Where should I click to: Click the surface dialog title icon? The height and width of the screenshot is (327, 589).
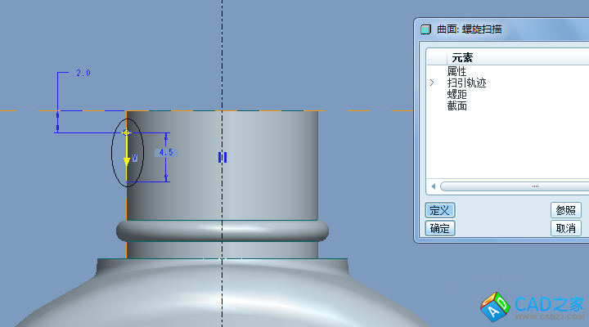tap(425, 29)
